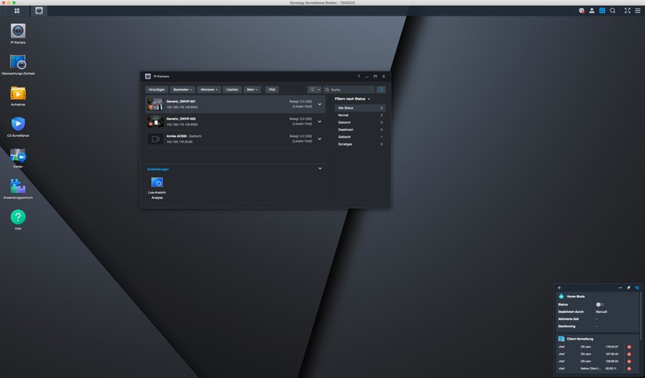
Task: Open the Anwendungszentrum desktop icon
Action: pos(17,187)
